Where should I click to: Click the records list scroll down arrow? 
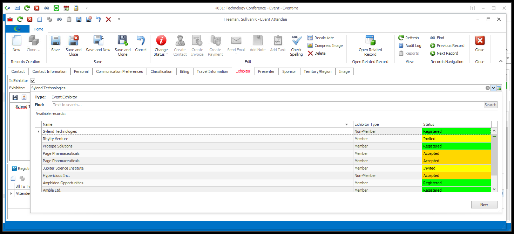pos(494,189)
